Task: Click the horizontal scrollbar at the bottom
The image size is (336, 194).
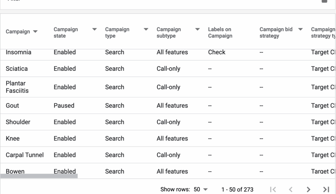Action: [39, 176]
